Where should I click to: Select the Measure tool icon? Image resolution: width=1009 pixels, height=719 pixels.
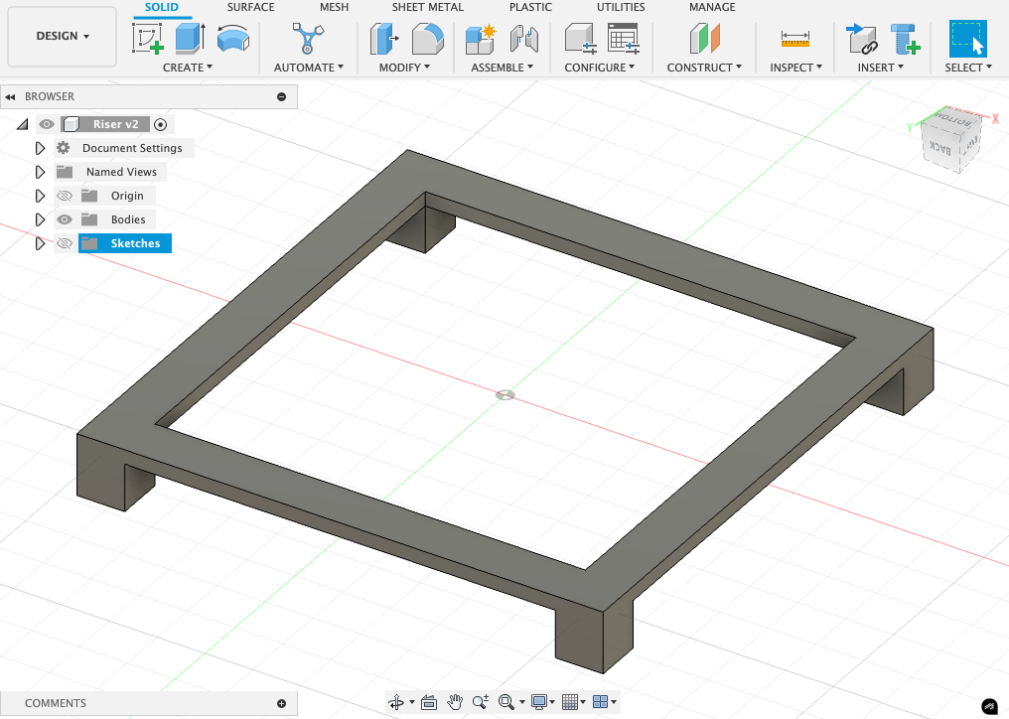[x=795, y=40]
